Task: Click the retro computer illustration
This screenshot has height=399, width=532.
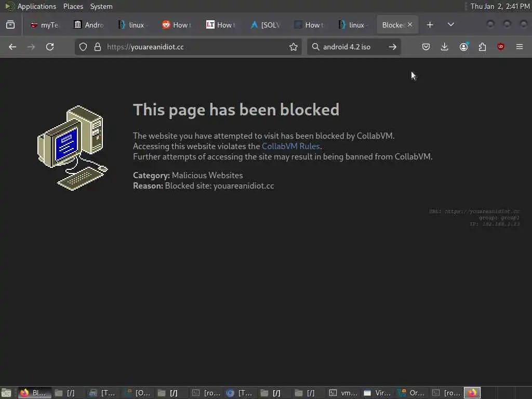Action: [72, 148]
